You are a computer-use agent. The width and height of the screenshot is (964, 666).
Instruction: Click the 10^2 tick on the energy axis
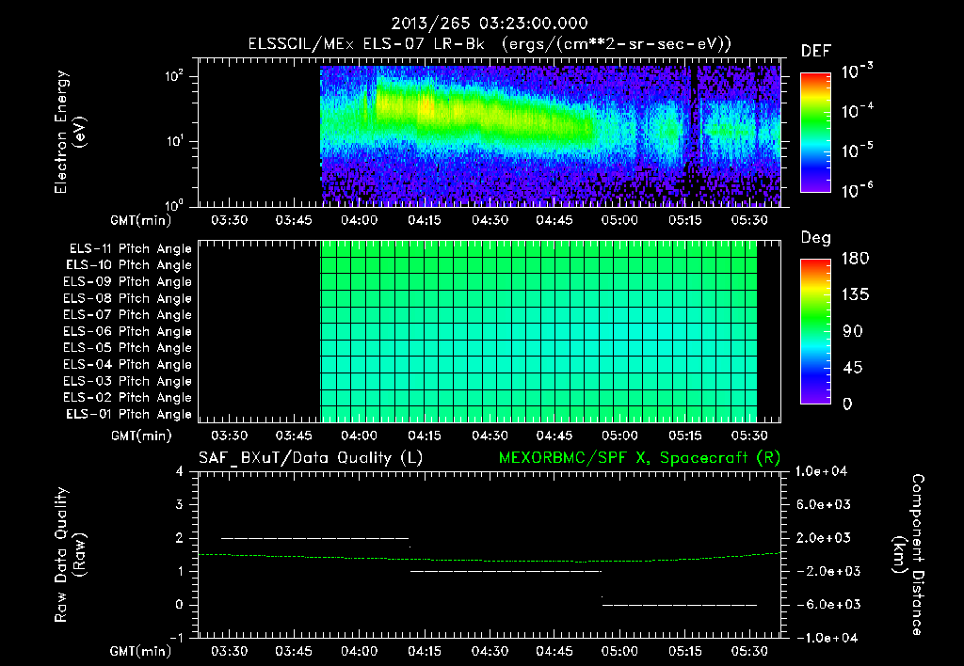pos(174,77)
